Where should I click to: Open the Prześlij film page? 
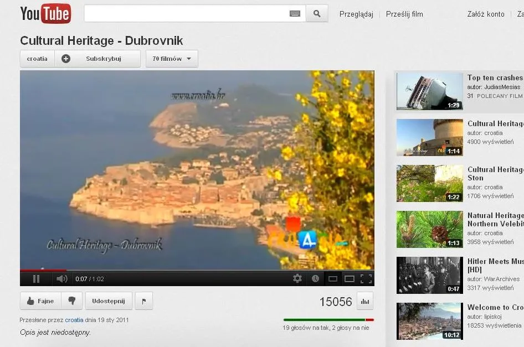[x=404, y=14]
